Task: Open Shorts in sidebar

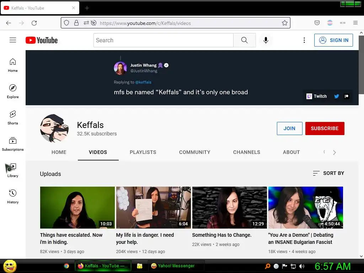Action: tap(13, 118)
